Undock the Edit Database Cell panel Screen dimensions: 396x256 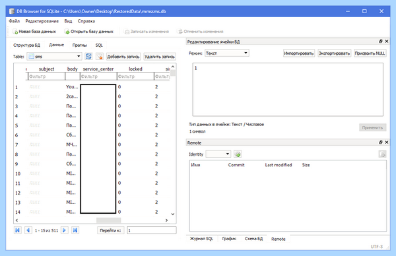pyautogui.click(x=381, y=42)
